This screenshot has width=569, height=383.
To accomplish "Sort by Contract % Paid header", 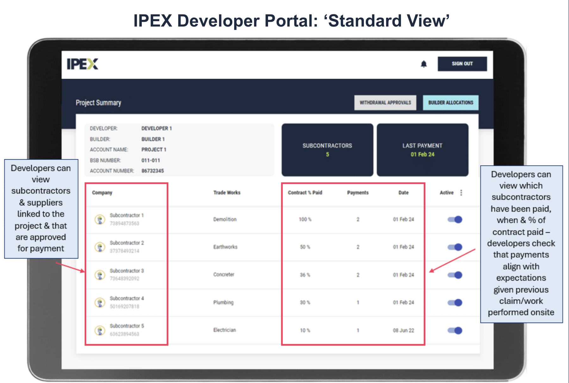I will 305,192.
